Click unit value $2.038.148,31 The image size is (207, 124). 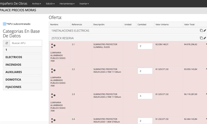162,44
